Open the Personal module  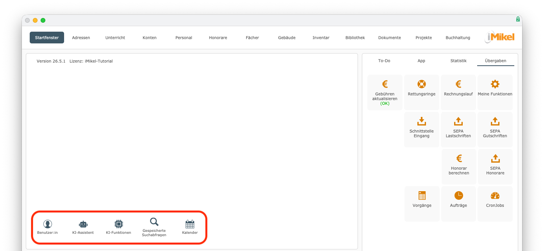tap(184, 38)
